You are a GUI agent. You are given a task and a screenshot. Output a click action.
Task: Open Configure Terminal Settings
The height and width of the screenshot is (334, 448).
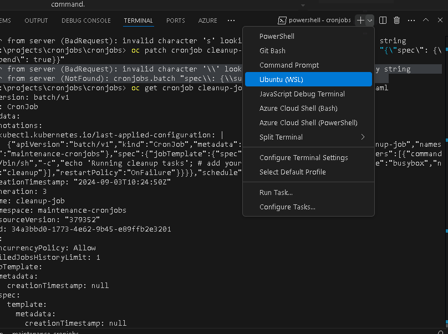[308, 157]
